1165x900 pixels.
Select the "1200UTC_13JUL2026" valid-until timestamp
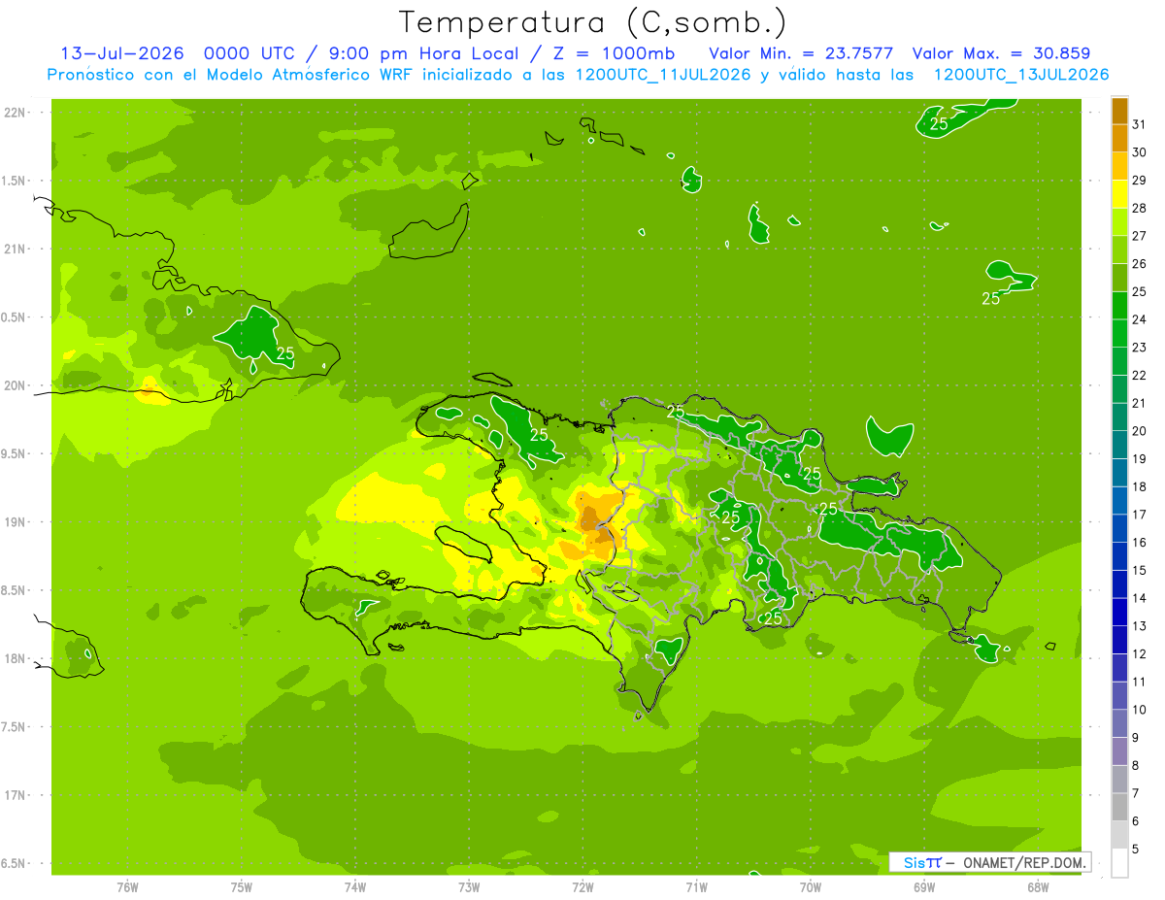pyautogui.click(x=1021, y=75)
